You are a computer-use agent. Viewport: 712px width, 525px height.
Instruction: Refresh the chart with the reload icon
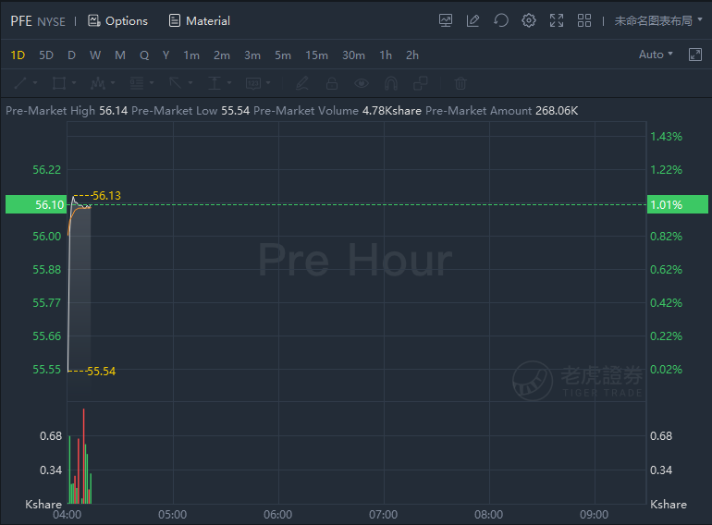(501, 20)
